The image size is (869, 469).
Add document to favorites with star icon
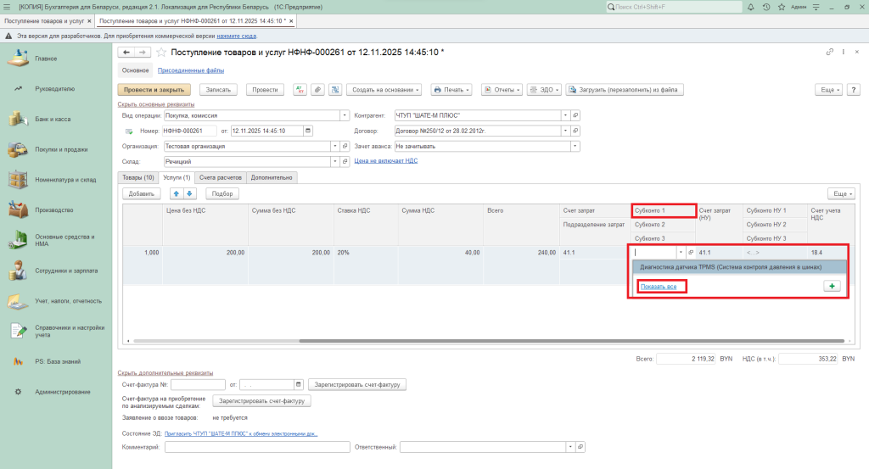[x=161, y=53]
